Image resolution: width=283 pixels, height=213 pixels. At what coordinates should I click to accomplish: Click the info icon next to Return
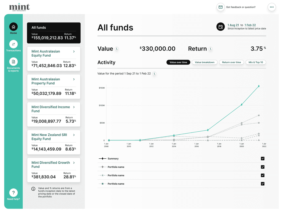tap(210, 49)
